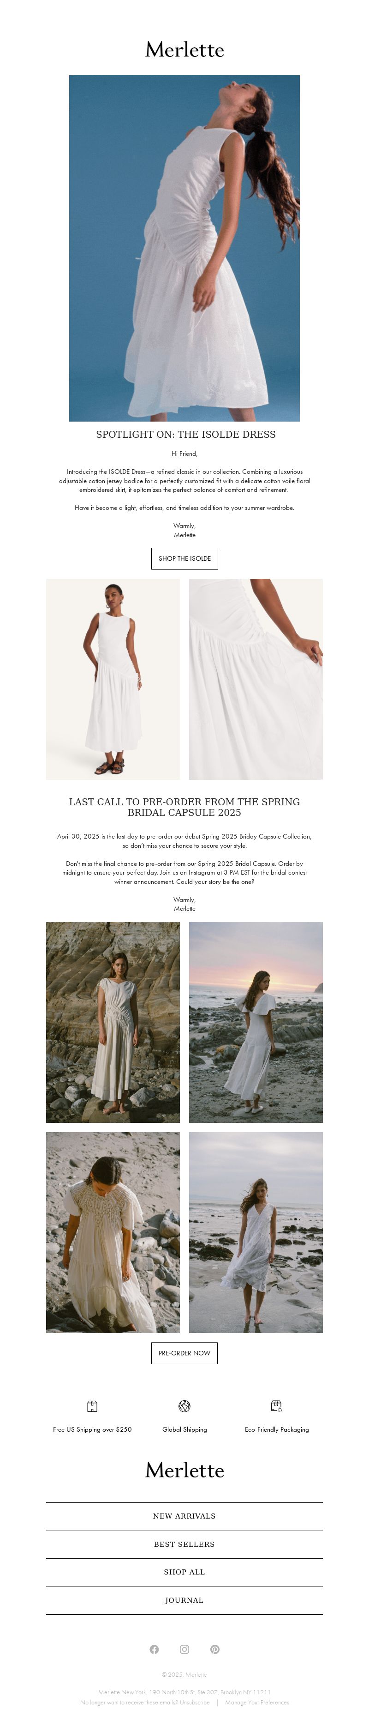Screen dimensions: 369x1734
Task: Open the full-length white dress model photo
Action: 113,679
